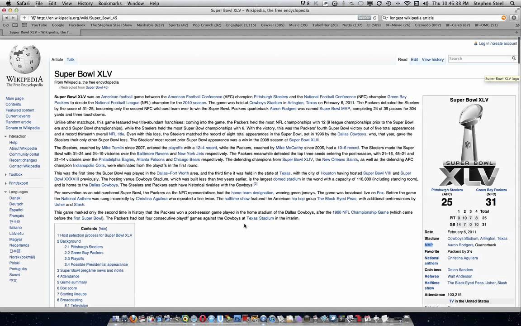Open Time Machine menu bar icon
This screenshot has height=326, width=521.
click(388, 3)
